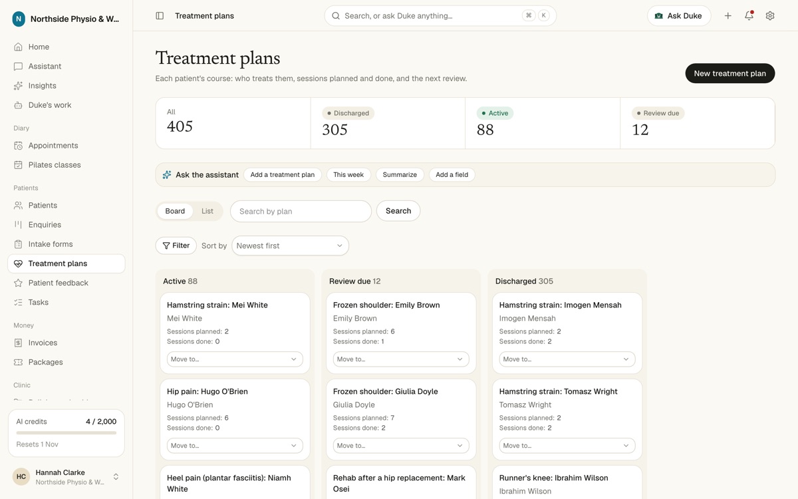Click the Add a field chip

tap(452, 175)
